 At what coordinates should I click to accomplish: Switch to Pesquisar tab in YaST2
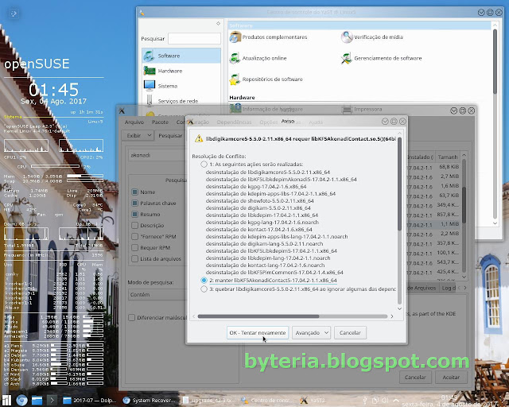pyautogui.click(x=170, y=135)
